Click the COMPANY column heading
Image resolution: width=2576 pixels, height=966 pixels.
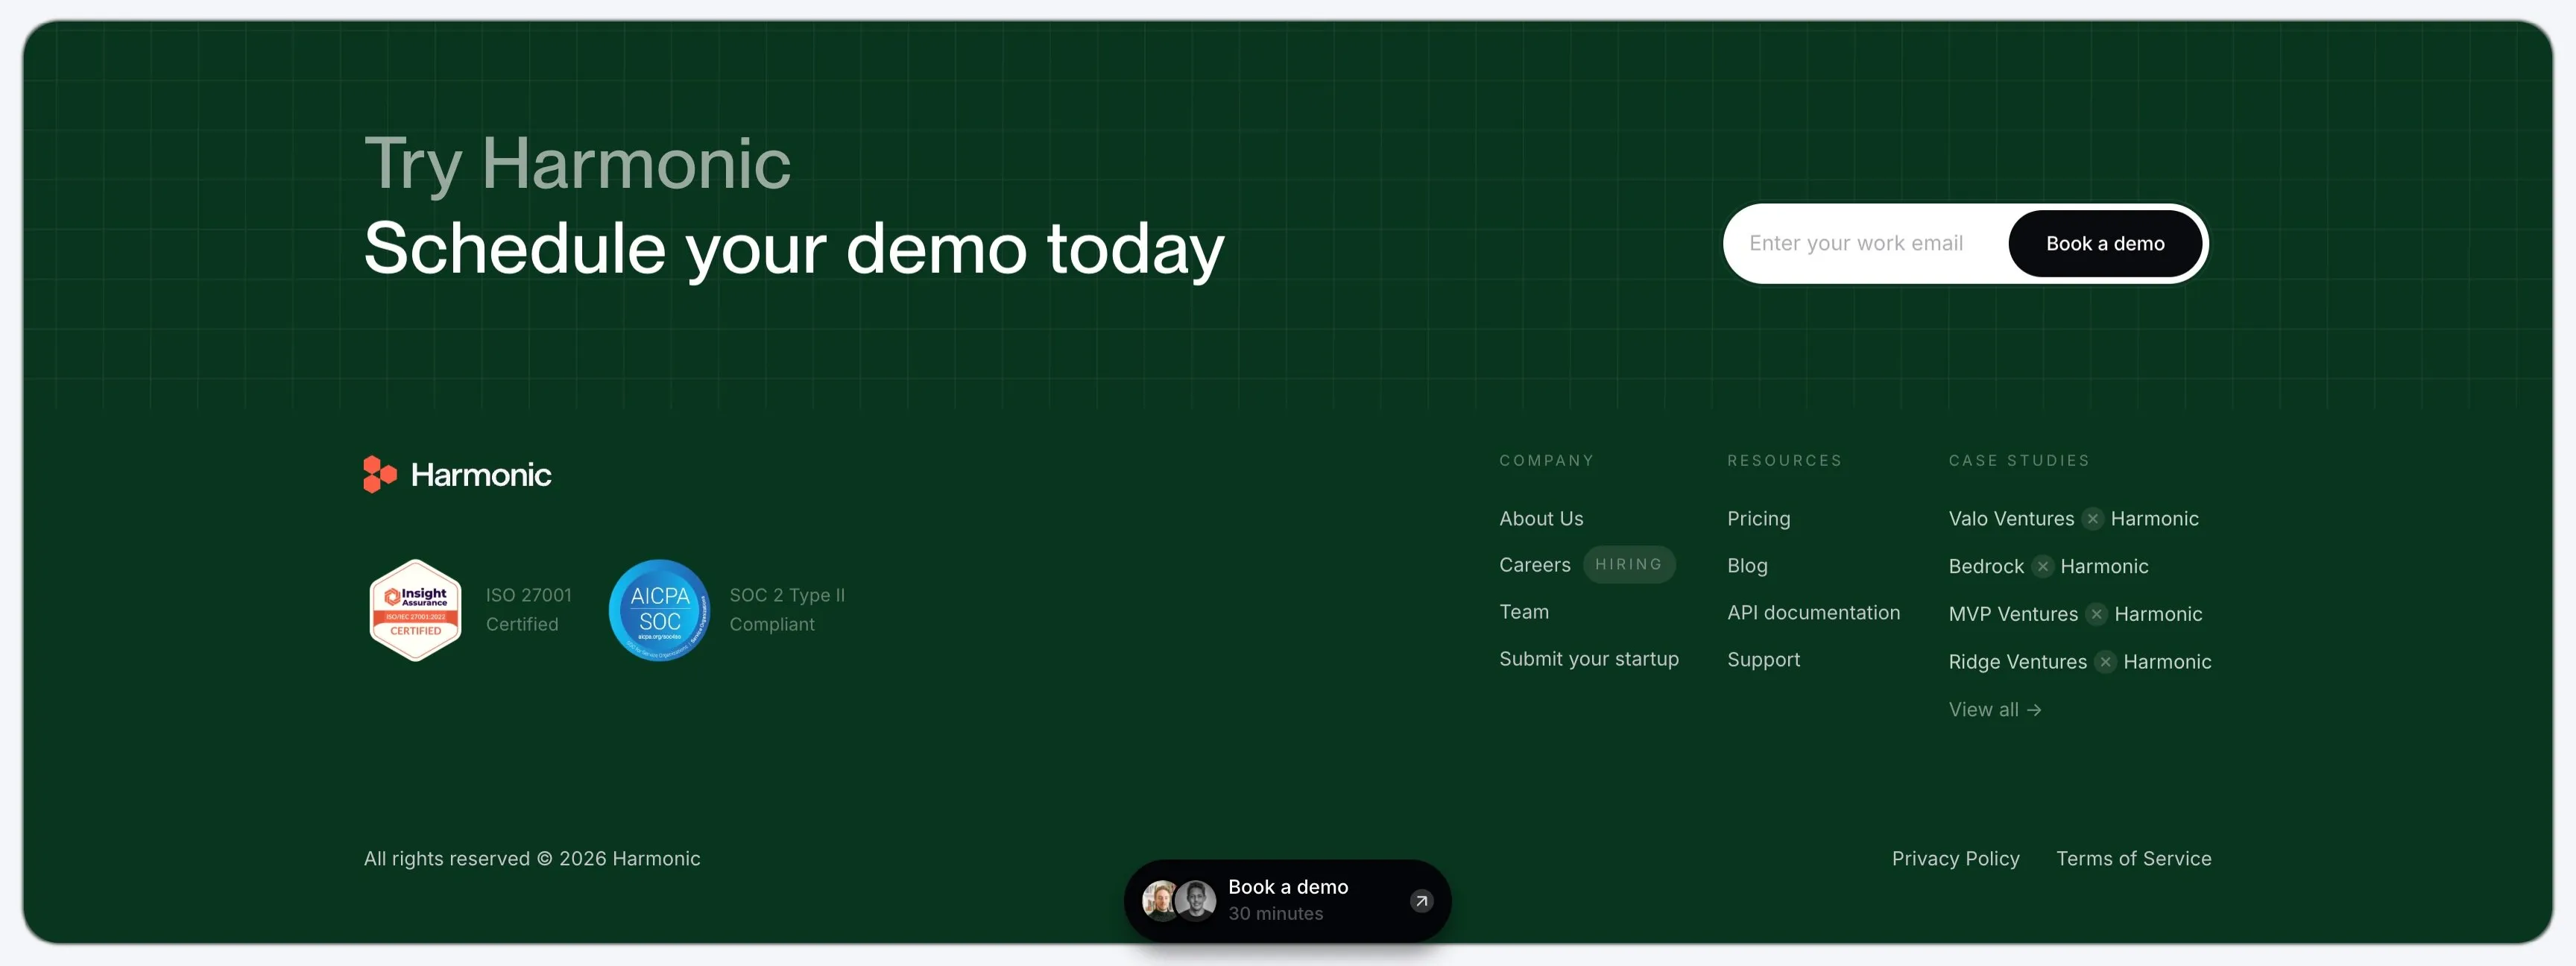(1546, 461)
